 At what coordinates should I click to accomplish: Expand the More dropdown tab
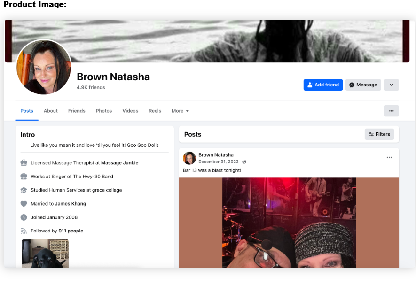coord(180,111)
